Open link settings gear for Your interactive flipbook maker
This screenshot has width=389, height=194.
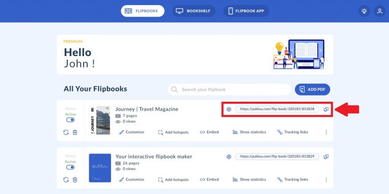[229, 157]
